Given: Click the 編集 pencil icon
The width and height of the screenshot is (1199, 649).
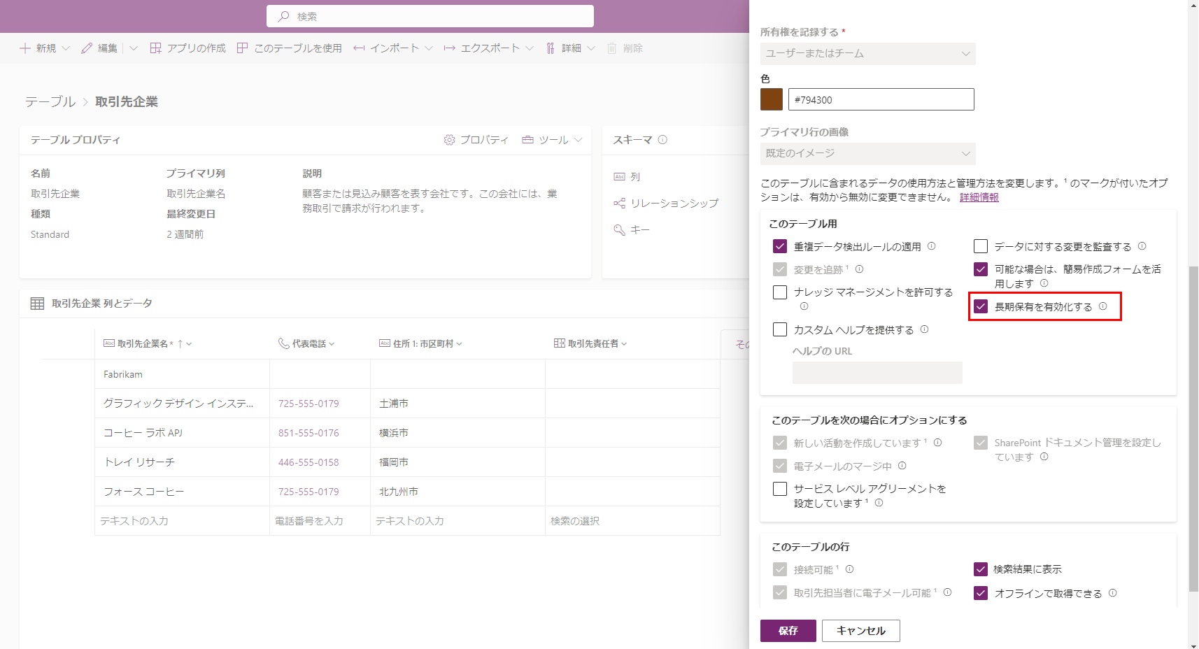Looking at the screenshot, I should [x=85, y=48].
